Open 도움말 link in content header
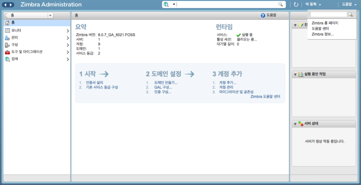This screenshot has width=361, height=185. click(272, 15)
